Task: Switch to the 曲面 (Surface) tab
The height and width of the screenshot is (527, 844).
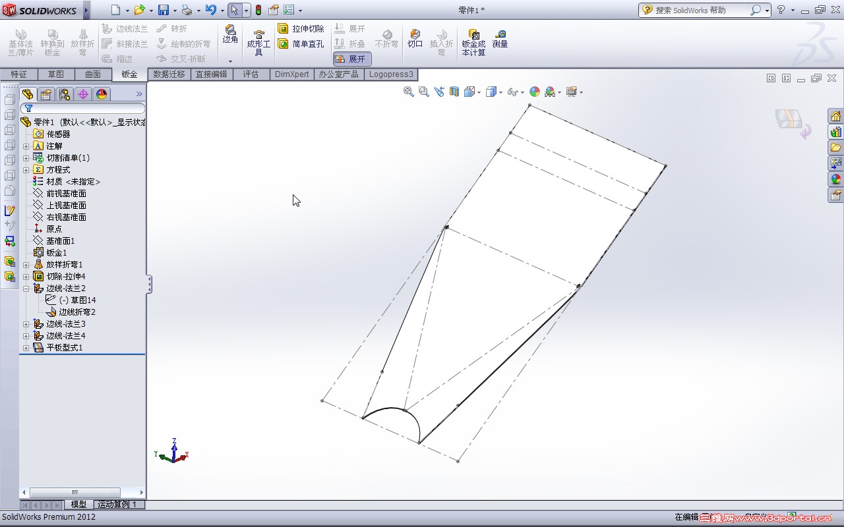Action: pyautogui.click(x=93, y=74)
